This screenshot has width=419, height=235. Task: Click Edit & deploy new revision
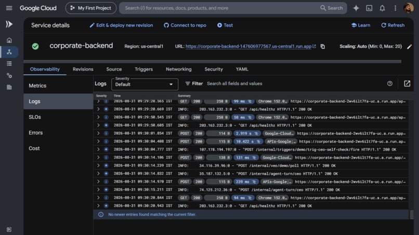[x=121, y=25]
